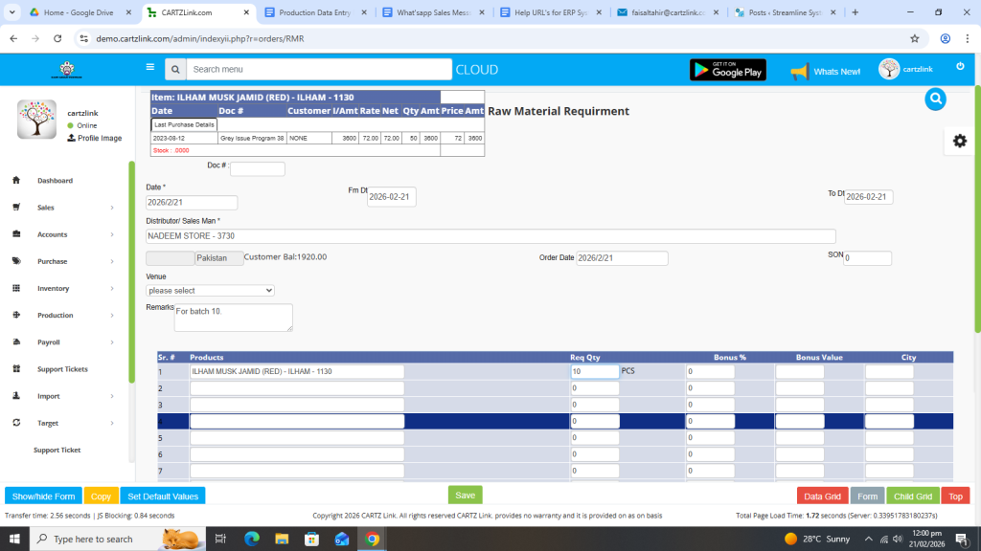The width and height of the screenshot is (981, 551).
Task: Click the blue round search icon
Action: coord(936,99)
